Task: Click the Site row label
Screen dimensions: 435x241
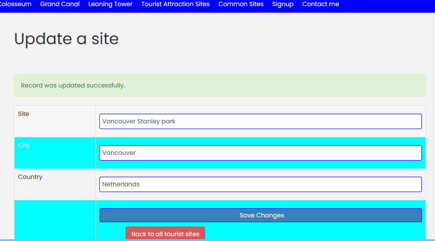Action: [x=24, y=114]
